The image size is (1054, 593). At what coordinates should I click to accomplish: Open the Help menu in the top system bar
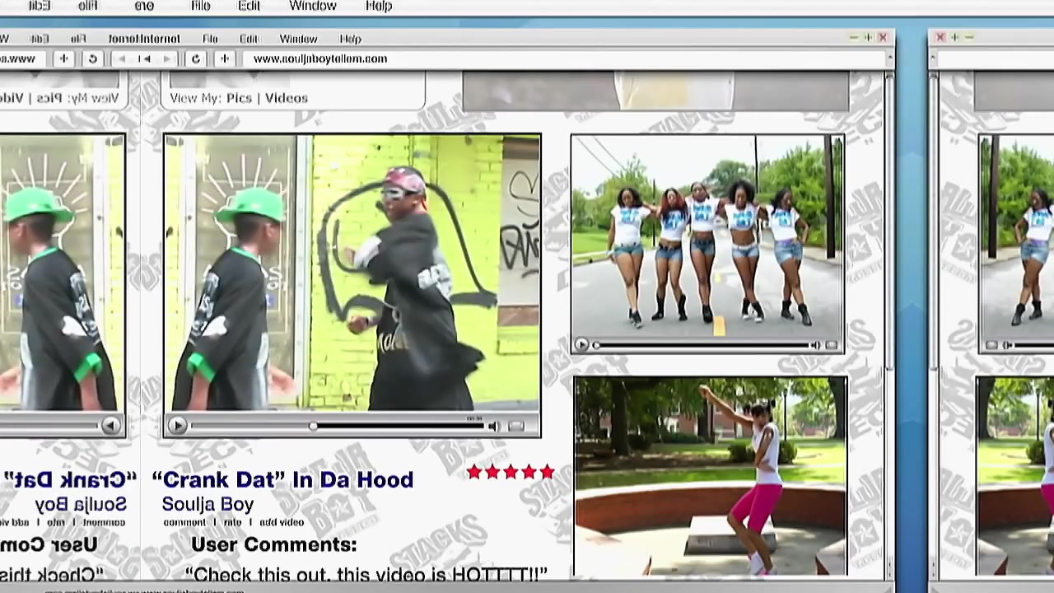379,6
